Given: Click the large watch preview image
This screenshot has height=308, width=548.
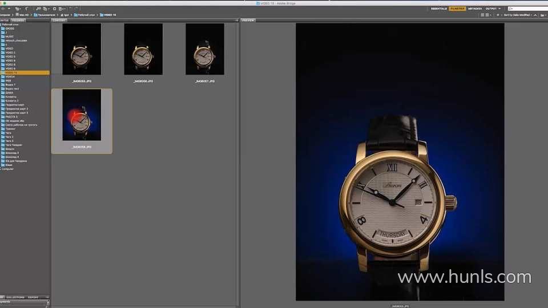Looking at the screenshot, I should pos(400,161).
